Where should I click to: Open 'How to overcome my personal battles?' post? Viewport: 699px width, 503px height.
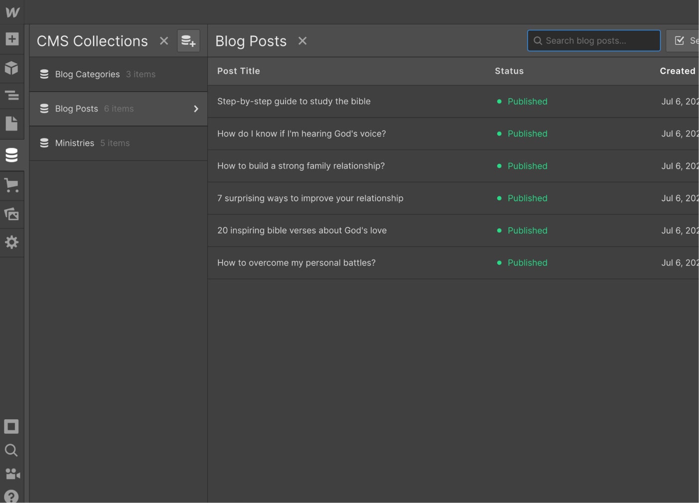pyautogui.click(x=296, y=262)
